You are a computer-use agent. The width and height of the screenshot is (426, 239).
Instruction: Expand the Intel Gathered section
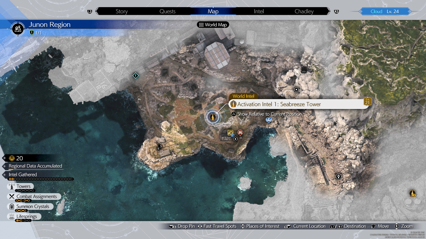(x=23, y=175)
